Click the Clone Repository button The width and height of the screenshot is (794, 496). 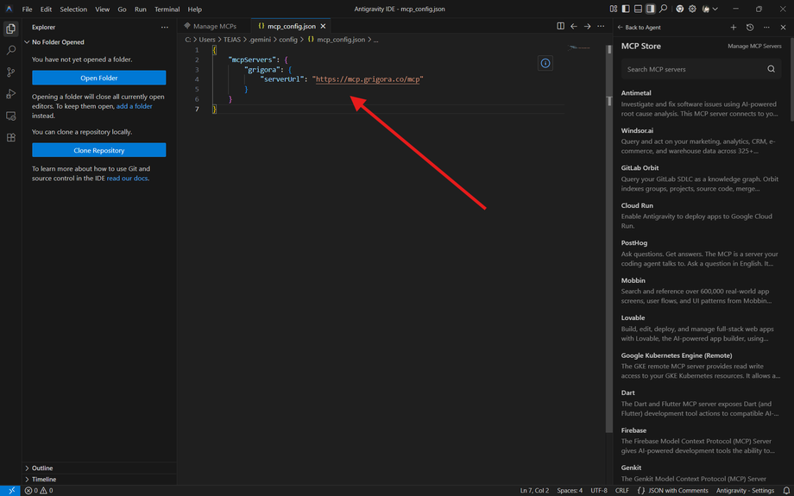pyautogui.click(x=98, y=150)
